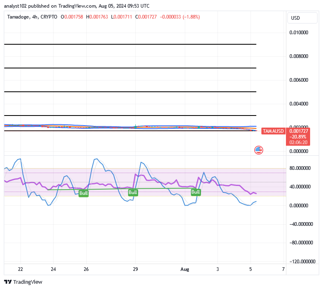This screenshot has height=289, width=323.
Task: Select the US flag icon on the chart
Action: pos(258,150)
